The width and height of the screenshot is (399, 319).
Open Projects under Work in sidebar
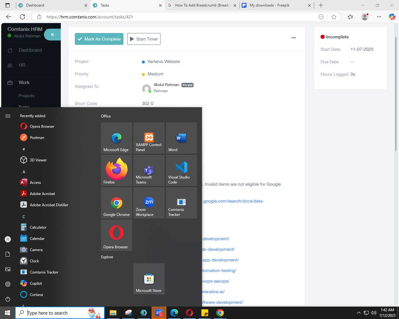point(26,96)
